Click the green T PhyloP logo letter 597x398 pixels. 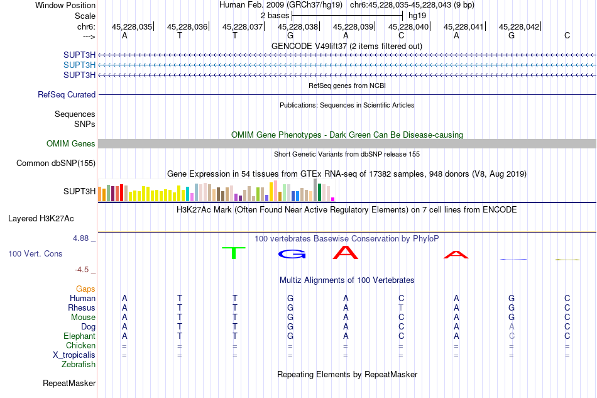click(x=234, y=253)
